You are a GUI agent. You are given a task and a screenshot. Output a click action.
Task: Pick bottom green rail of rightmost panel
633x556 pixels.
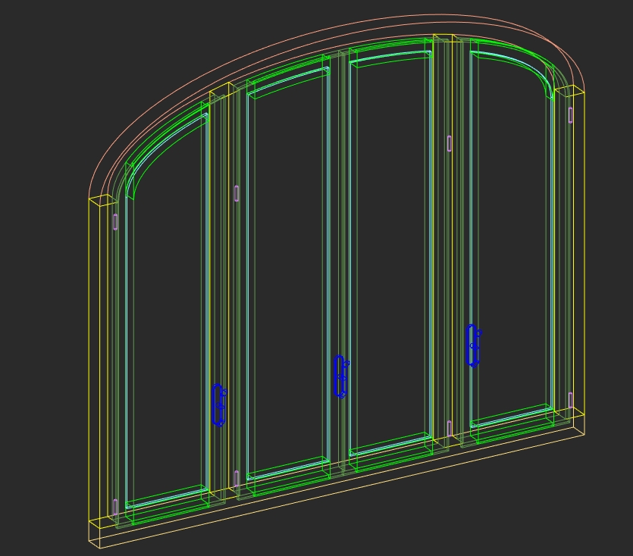coord(512,417)
